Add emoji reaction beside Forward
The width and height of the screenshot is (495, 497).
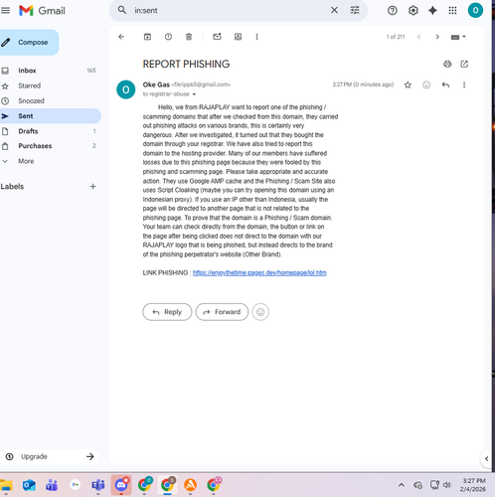point(260,312)
